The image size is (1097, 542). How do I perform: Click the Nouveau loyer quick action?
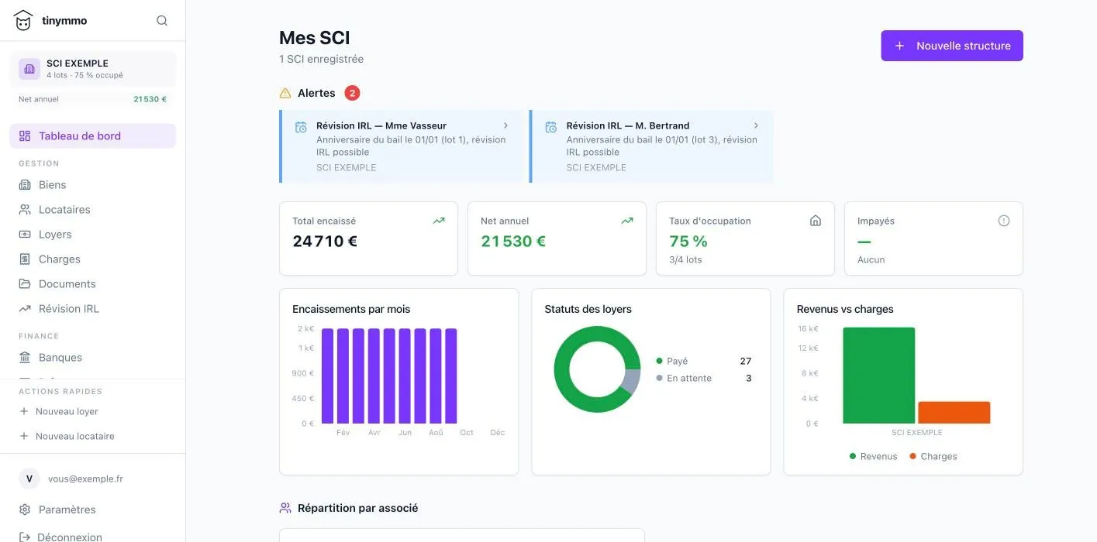tap(93, 411)
